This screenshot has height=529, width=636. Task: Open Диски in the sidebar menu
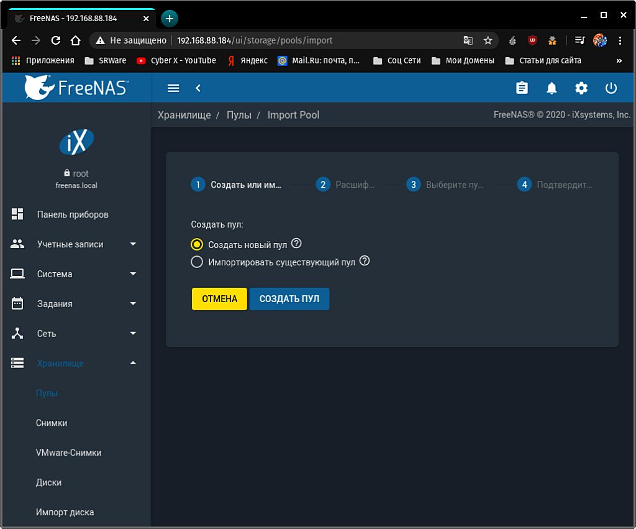tap(48, 482)
